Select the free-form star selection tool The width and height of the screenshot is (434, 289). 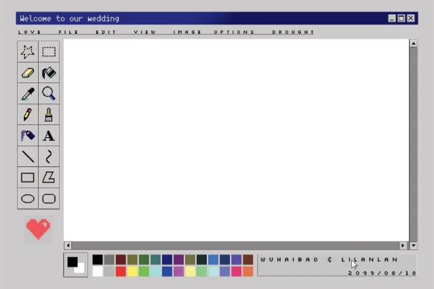(28, 51)
